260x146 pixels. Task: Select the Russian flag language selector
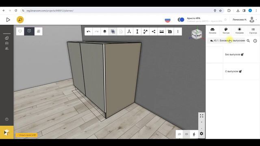coord(168,20)
